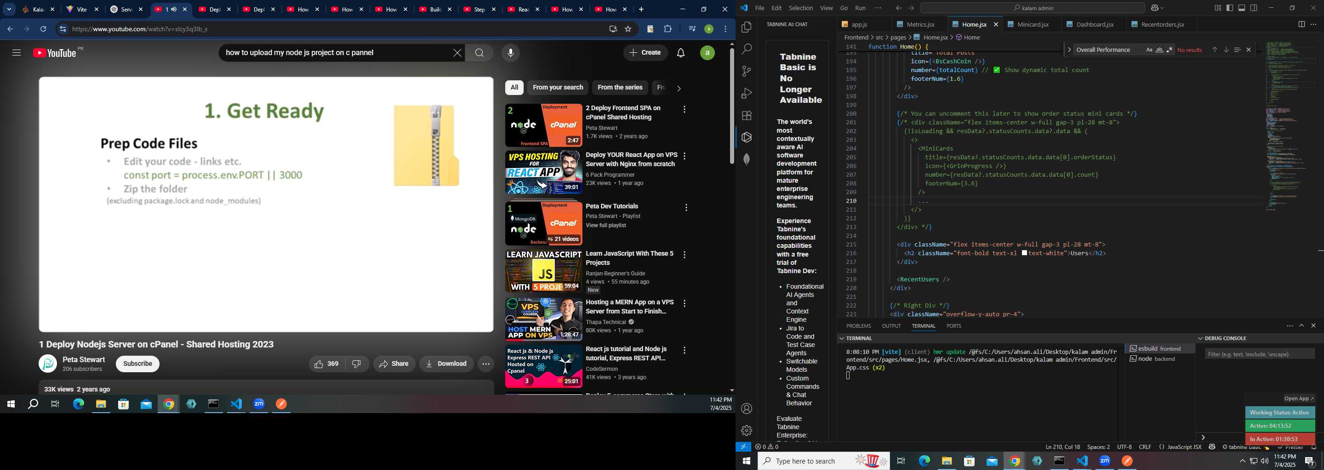Screen dimensions: 1324x470
Task: Open the errors and warnings status item
Action: tap(767, 447)
